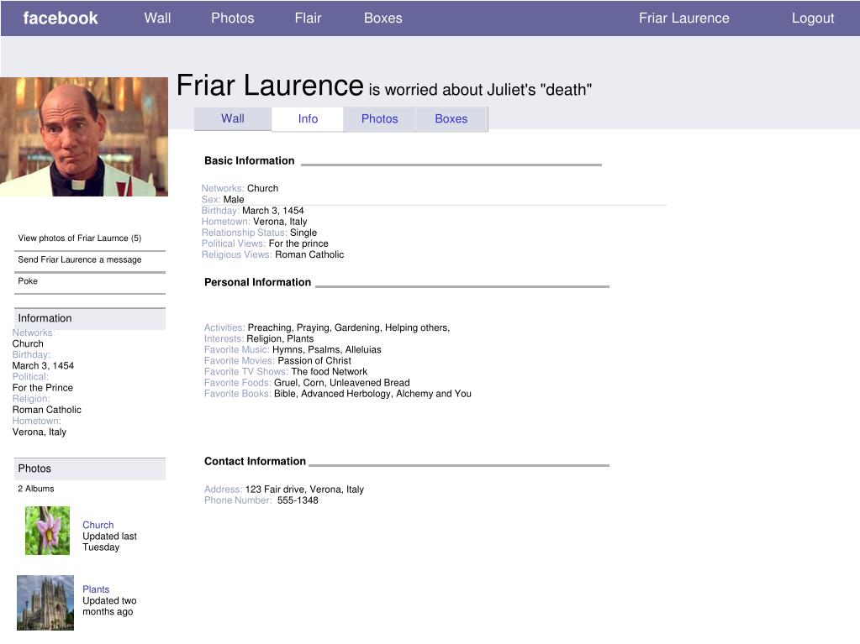Click status text about Juliet's "death"
The width and height of the screenshot is (860, 644).
point(481,89)
